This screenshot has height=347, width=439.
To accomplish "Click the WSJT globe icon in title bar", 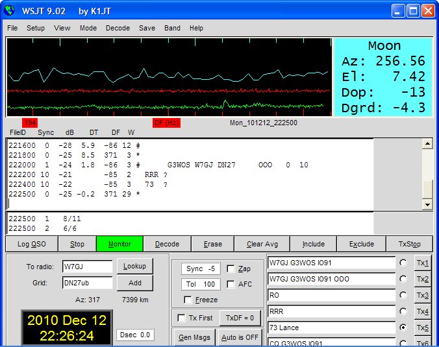I will coord(10,10).
